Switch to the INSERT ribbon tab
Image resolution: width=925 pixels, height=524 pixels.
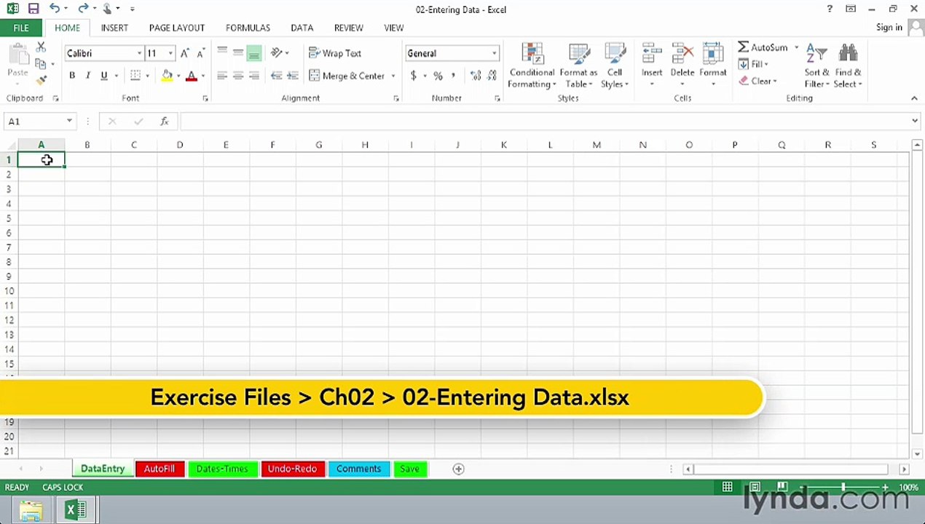[x=114, y=28]
